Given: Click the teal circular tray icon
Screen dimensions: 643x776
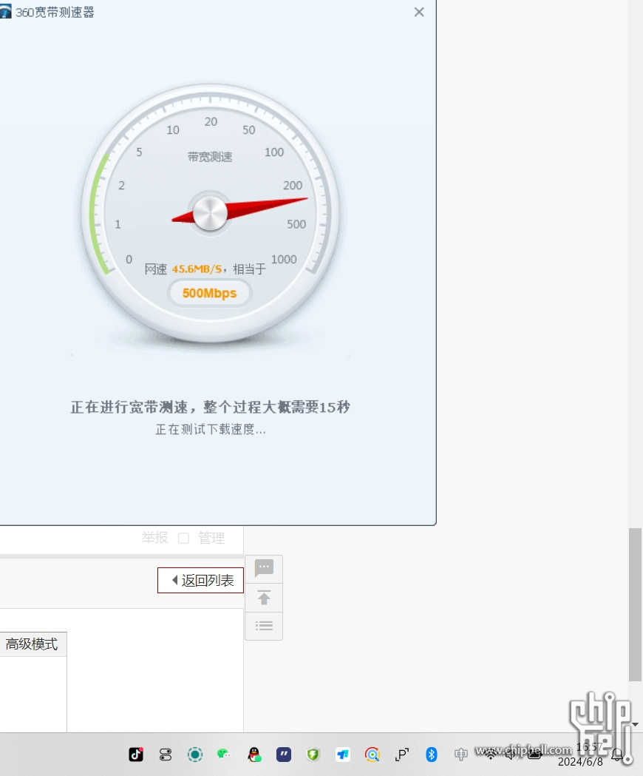Looking at the screenshot, I should click(x=195, y=755).
